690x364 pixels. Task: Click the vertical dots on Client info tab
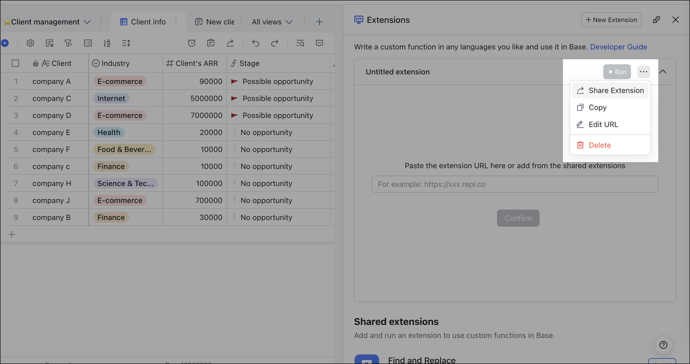coord(176,22)
